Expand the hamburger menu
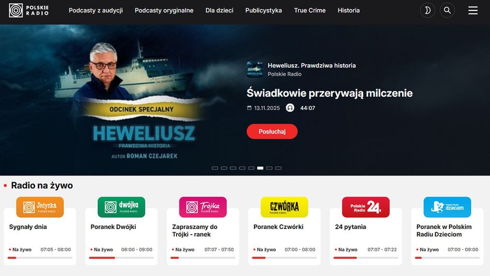The height and width of the screenshot is (276, 490). tap(473, 10)
